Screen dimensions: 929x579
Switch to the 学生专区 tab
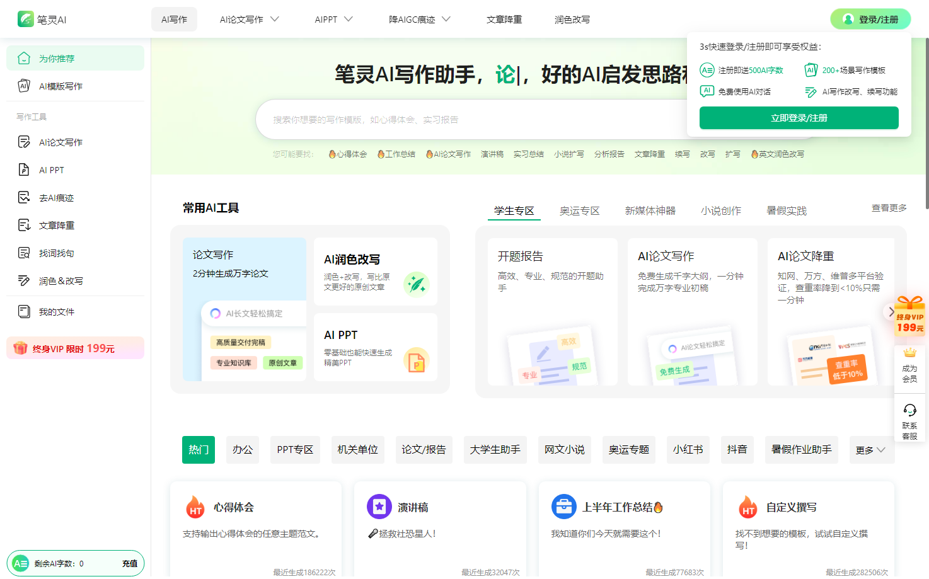[x=514, y=210]
